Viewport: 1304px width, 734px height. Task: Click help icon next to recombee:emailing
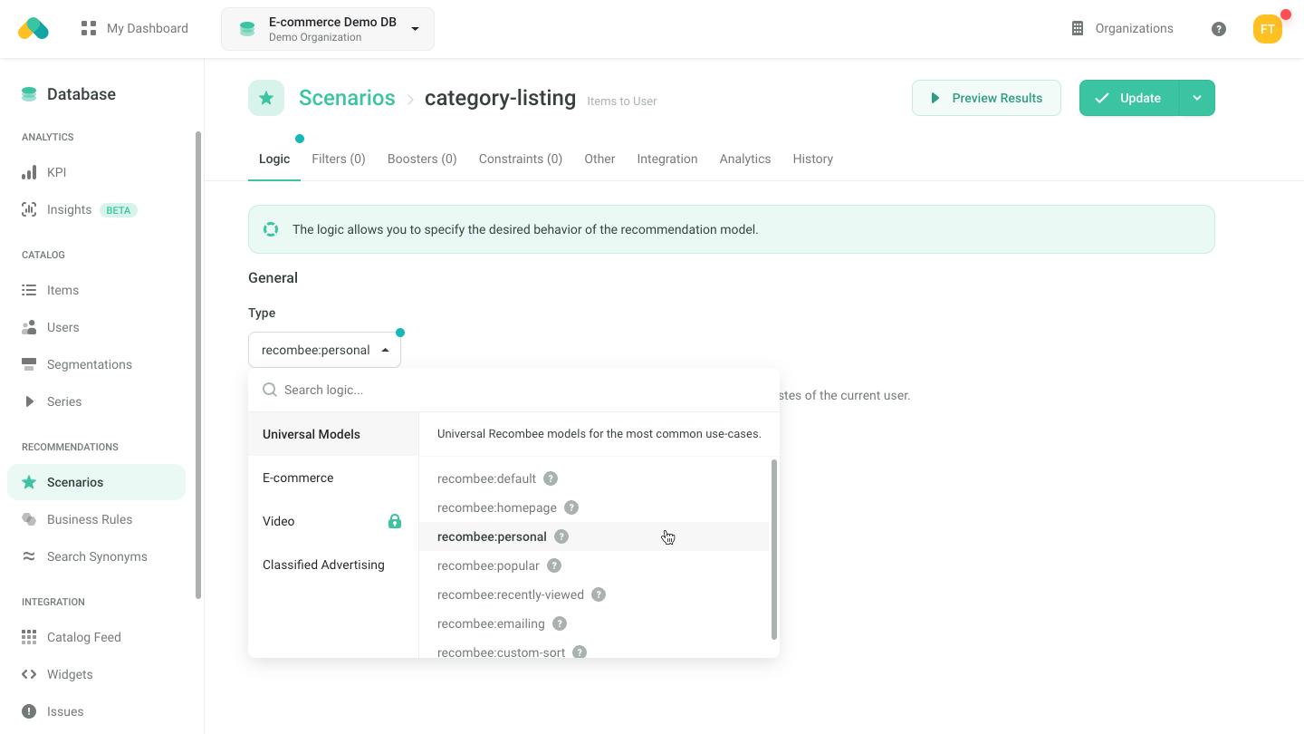[x=560, y=623]
